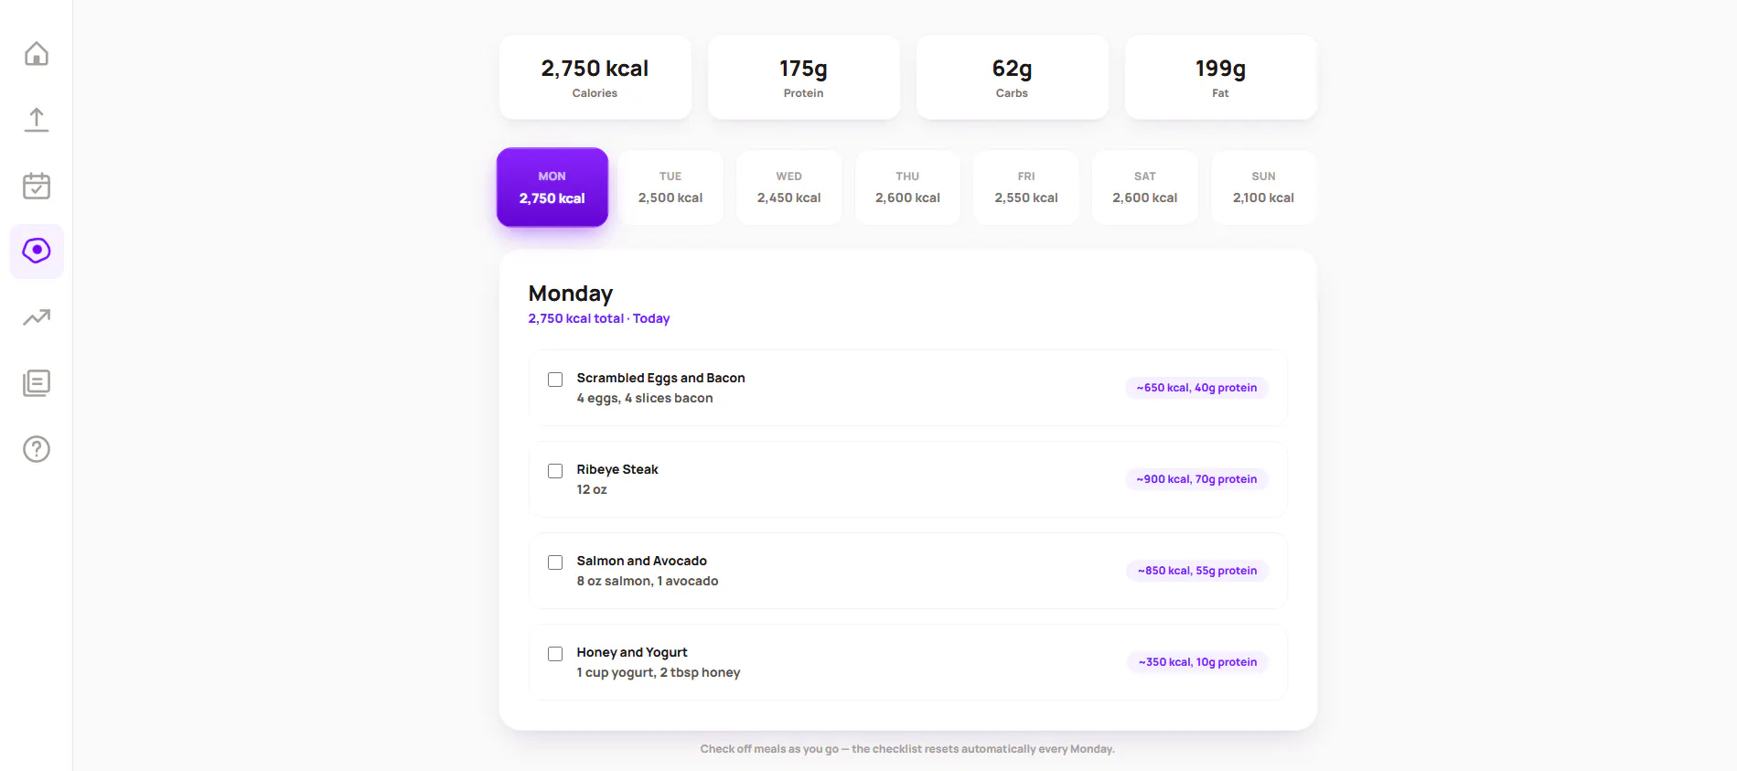
Task: Select the MON 2,750 kcal tab
Action: (x=552, y=187)
